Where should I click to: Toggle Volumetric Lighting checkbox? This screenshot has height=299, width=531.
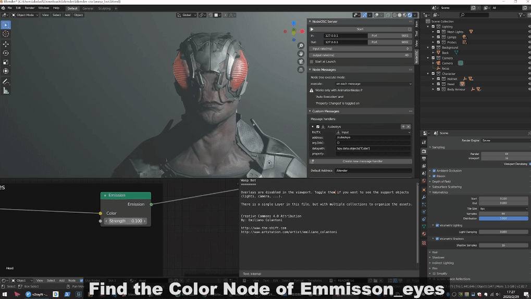pyautogui.click(x=437, y=225)
